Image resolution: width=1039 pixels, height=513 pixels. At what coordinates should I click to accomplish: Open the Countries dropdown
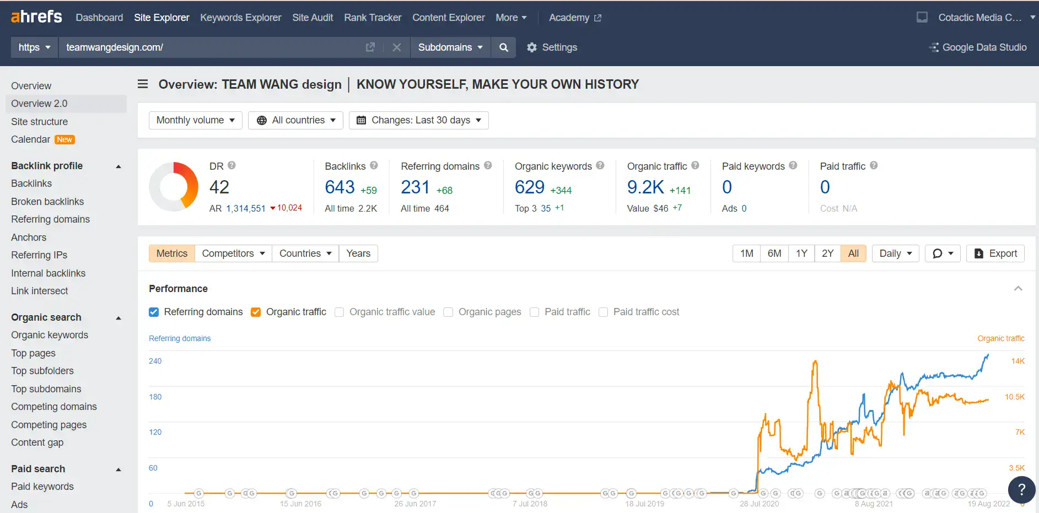point(305,253)
